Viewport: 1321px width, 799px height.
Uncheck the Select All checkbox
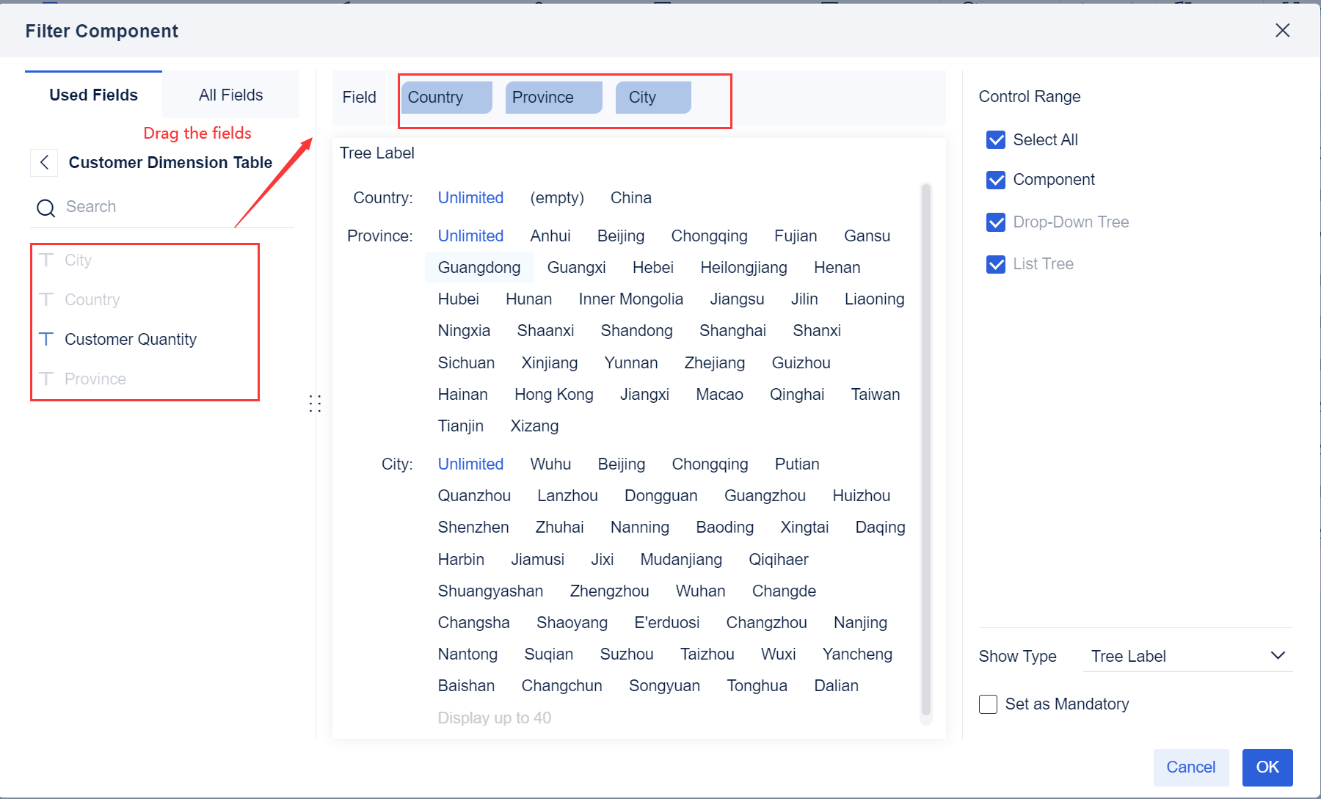995,139
